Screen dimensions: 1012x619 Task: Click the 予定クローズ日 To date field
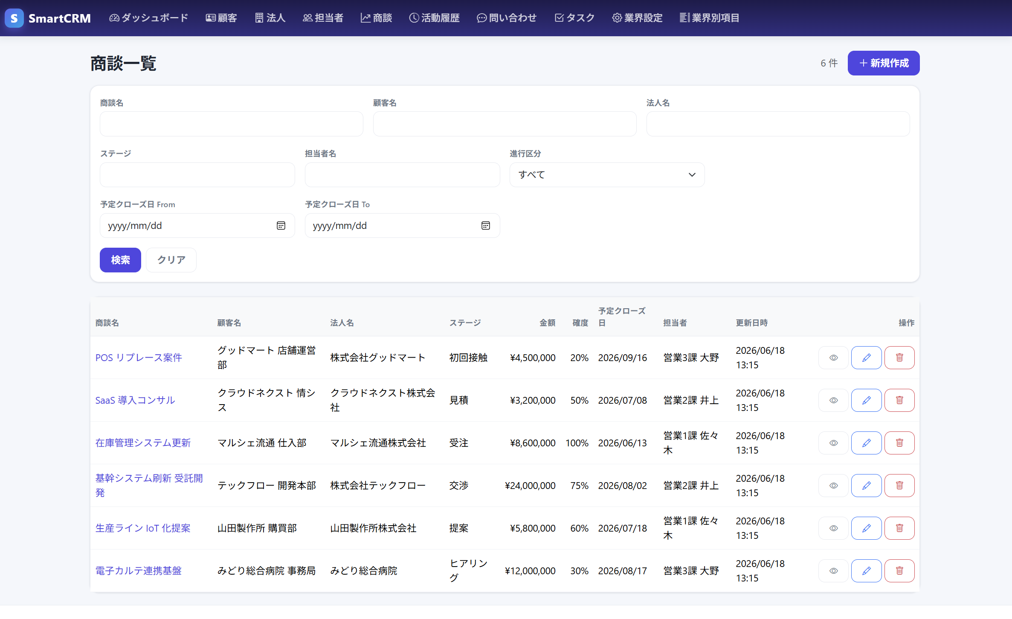point(403,226)
